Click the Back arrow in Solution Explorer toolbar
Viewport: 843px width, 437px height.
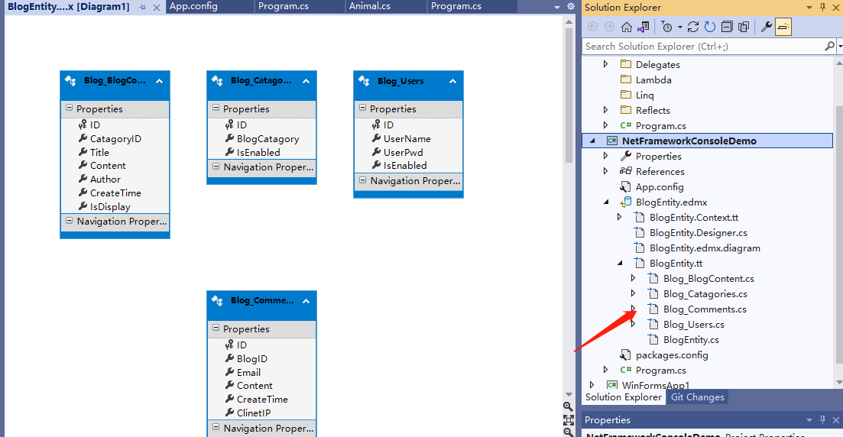coord(592,27)
